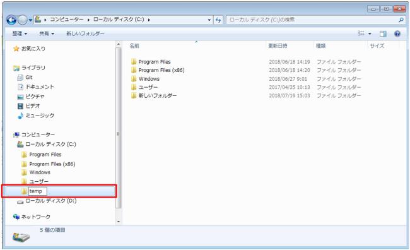Select ユーザー in the navigation tree
Screen dimensions: 410x250
38,181
